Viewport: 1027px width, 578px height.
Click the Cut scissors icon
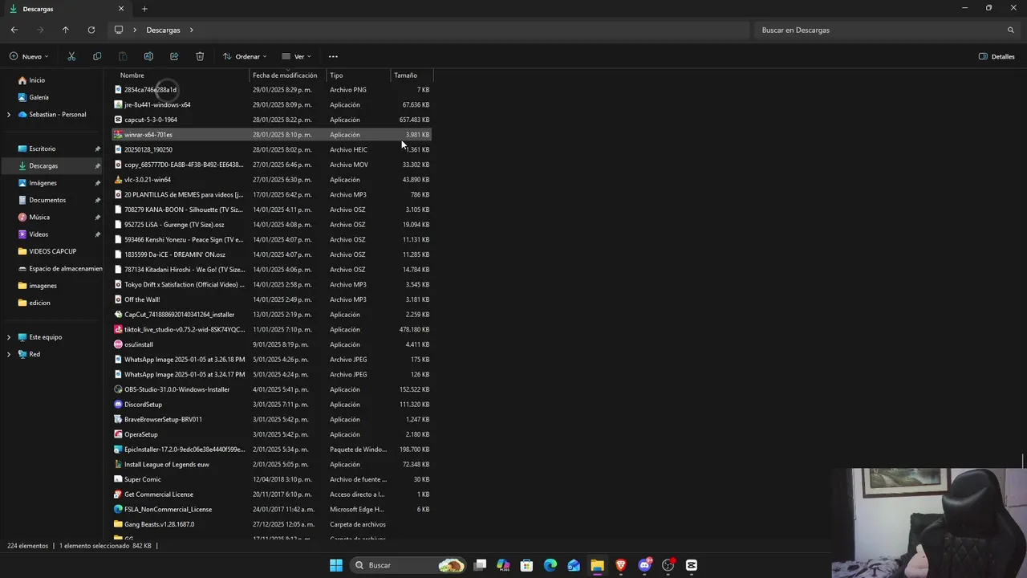[x=71, y=56]
